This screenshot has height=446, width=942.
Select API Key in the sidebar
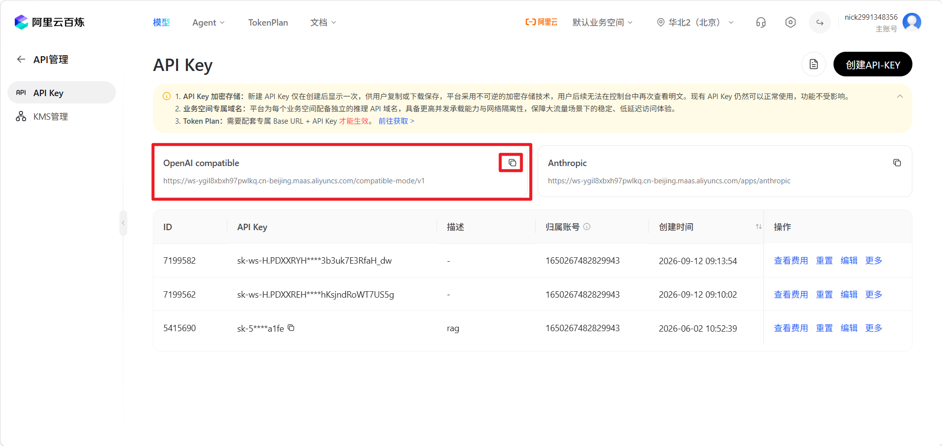62,93
